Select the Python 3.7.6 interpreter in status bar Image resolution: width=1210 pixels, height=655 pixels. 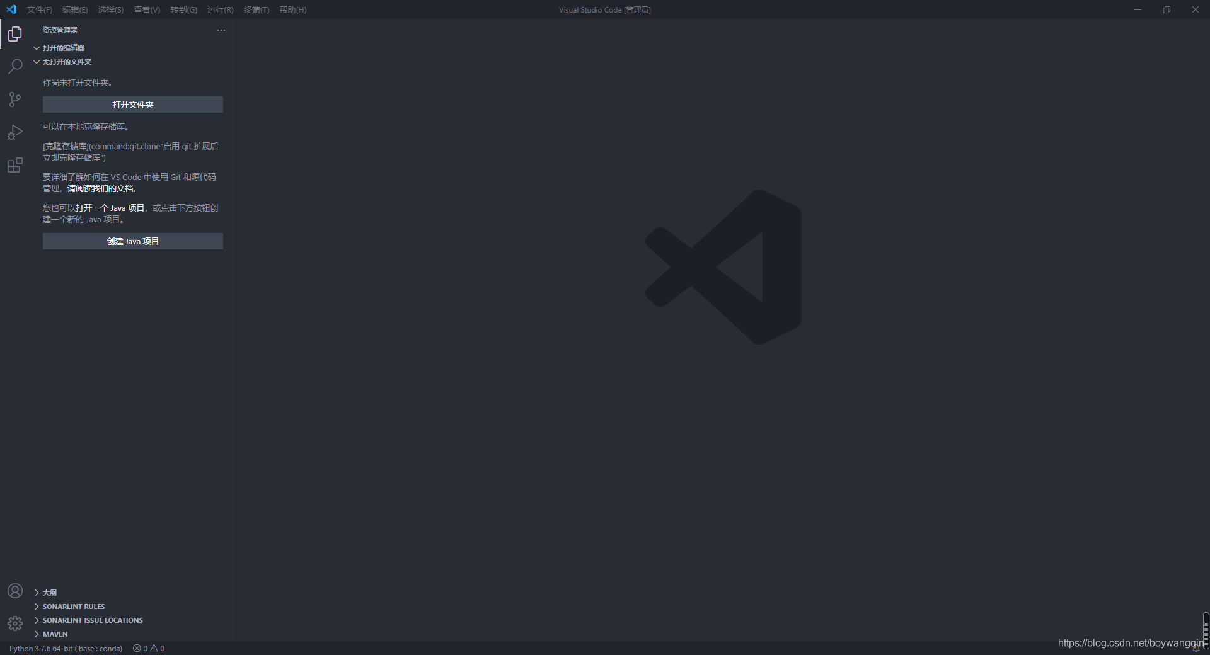[66, 648]
